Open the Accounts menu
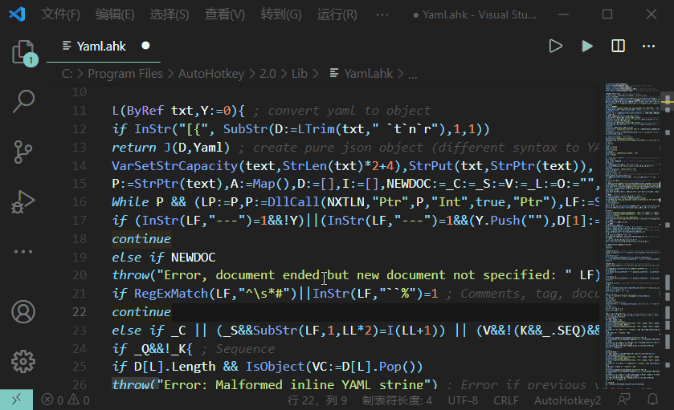674x410 pixels. coord(23,311)
